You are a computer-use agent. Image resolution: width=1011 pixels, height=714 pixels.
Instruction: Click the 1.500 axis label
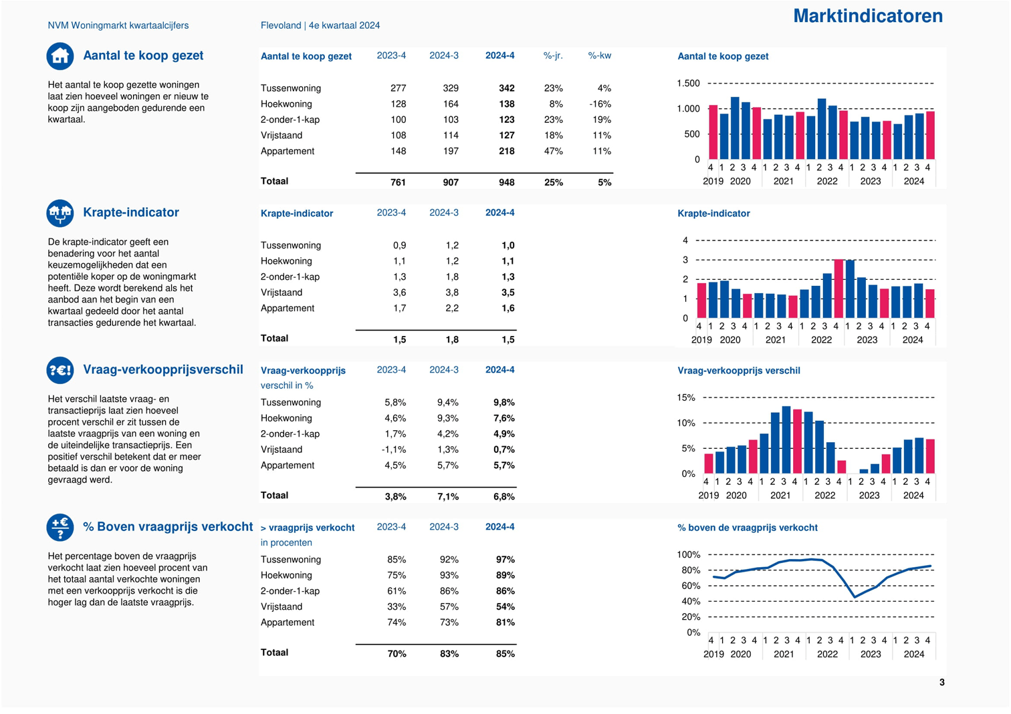click(688, 83)
